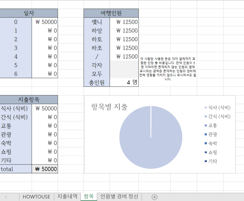Image resolution: width=244 pixels, height=201 pixels.
Task: Select the 하앙 name cell
Action: (97, 30)
